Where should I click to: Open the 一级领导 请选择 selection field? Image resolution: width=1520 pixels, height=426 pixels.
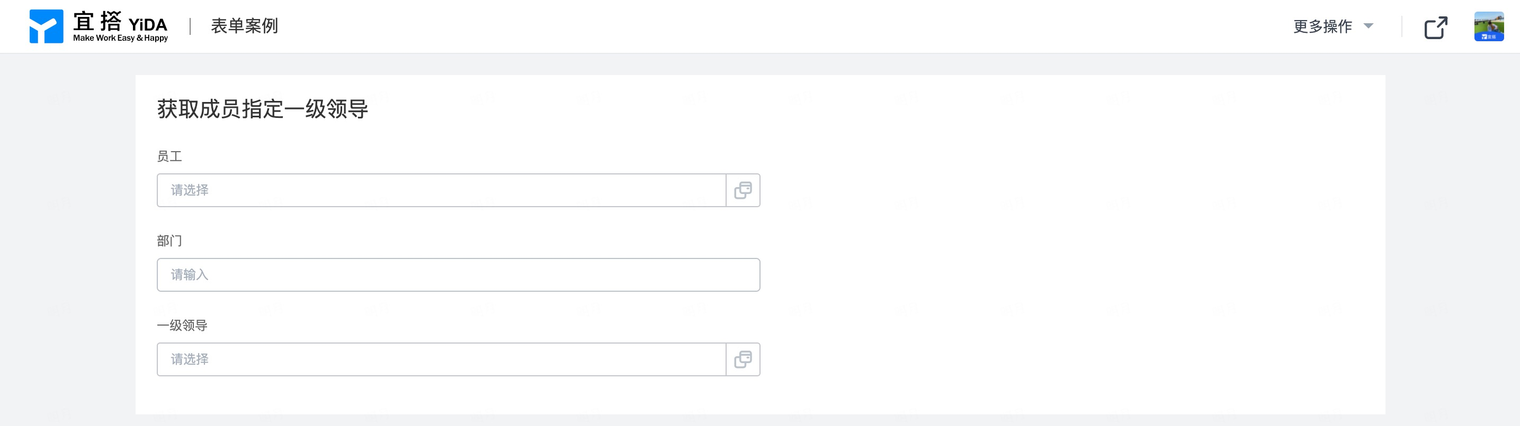[x=441, y=359]
